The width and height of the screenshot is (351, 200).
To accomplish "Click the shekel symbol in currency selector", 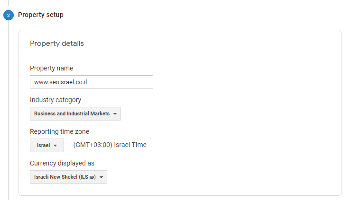I will tap(92, 177).
